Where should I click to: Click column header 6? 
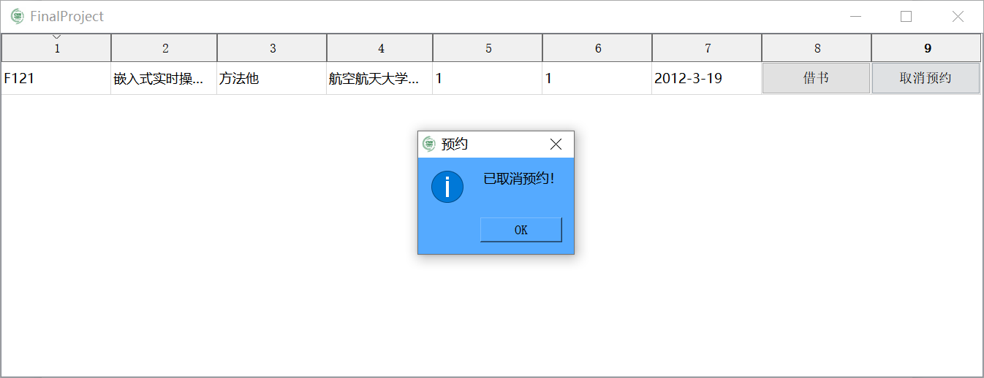click(x=597, y=48)
